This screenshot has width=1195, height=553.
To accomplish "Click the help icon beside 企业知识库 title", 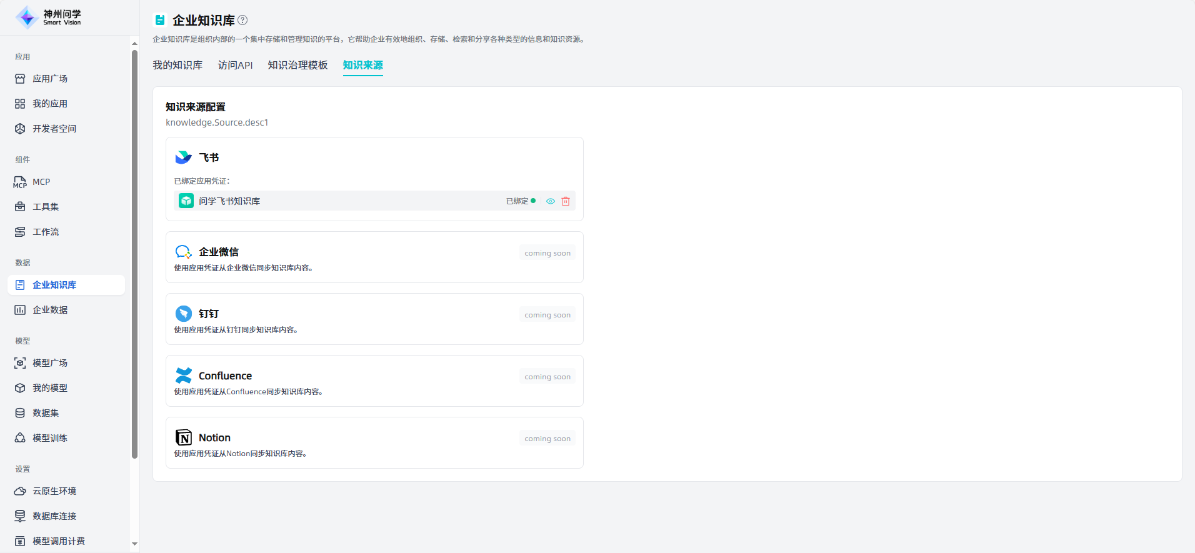I will [x=243, y=20].
